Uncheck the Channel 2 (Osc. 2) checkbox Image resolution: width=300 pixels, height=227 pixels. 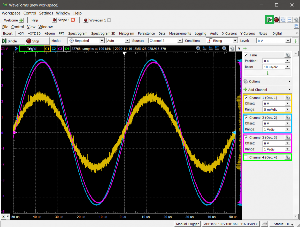pyautogui.click(x=246, y=117)
